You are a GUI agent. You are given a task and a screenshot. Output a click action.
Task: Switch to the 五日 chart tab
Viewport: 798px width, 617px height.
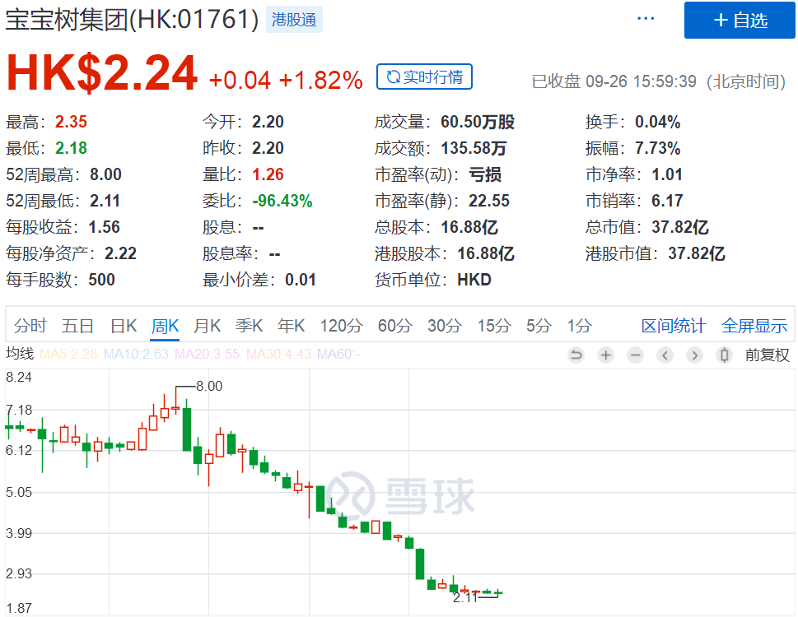tap(77, 326)
